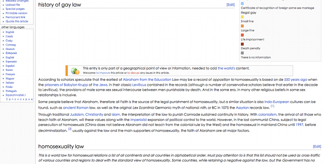Open 'Abraham from the Education' link
Image resolution: width=324 pixels, height=164 pixels.
pyautogui.click(x=147, y=80)
